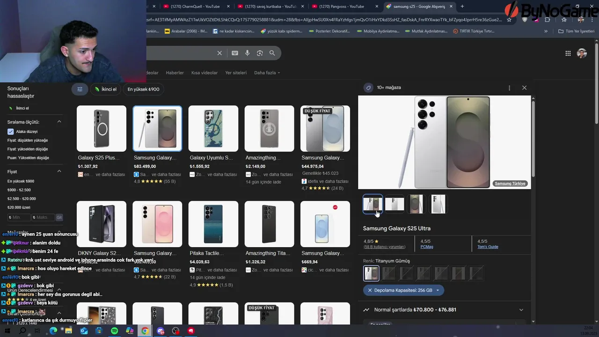The height and width of the screenshot is (337, 599).
Task: Collapse the Sıralama ölçütü section
Action: point(59,122)
